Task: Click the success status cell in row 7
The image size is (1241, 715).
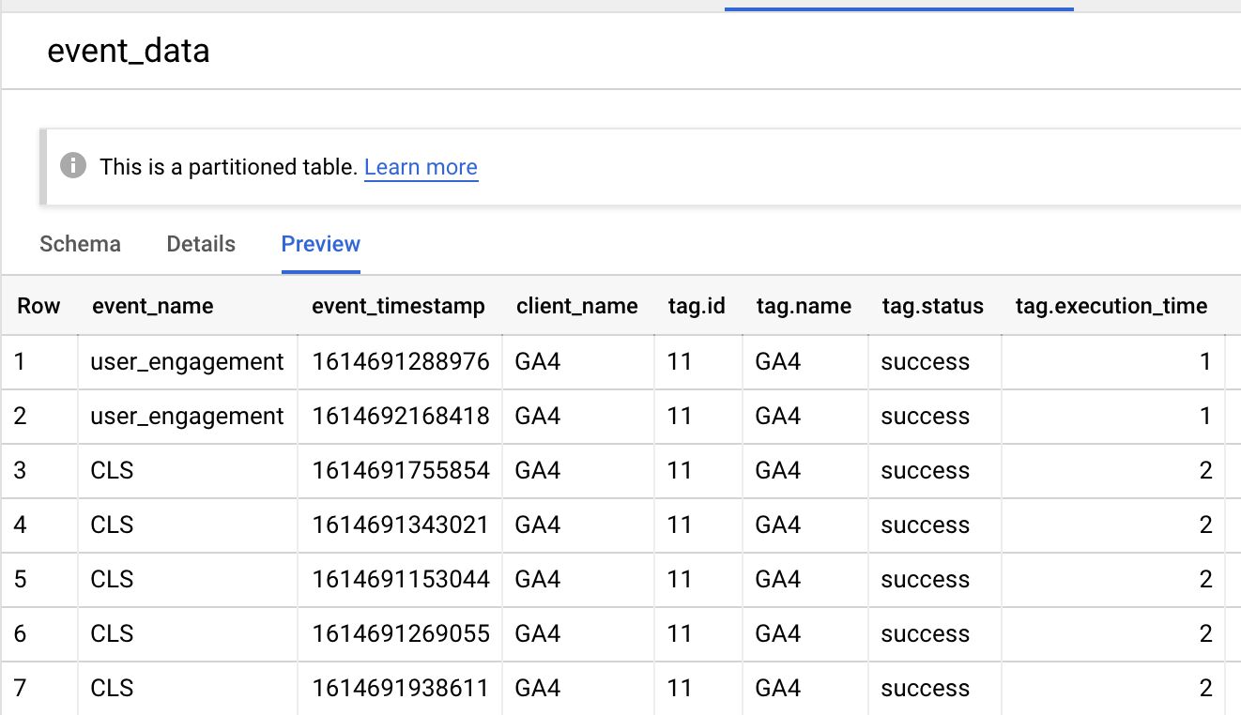Action: point(935,689)
